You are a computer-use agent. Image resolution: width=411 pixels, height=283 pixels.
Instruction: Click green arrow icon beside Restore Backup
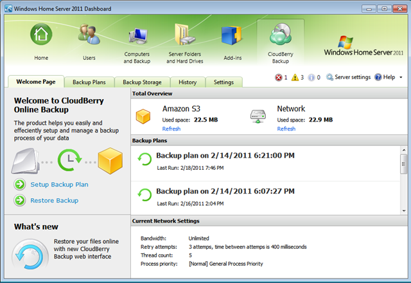[x=20, y=200]
